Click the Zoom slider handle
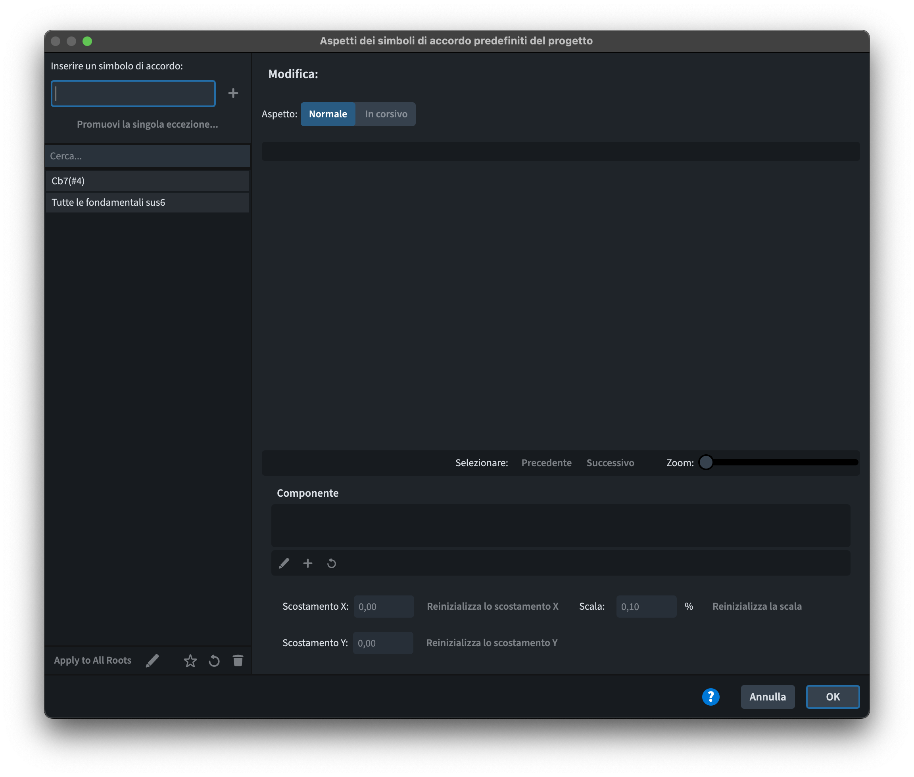The image size is (914, 777). pyautogui.click(x=706, y=462)
